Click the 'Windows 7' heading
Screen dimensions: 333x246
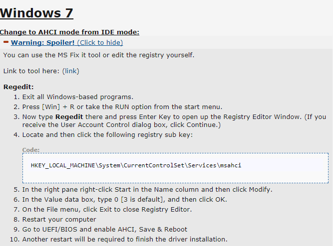(x=36, y=13)
